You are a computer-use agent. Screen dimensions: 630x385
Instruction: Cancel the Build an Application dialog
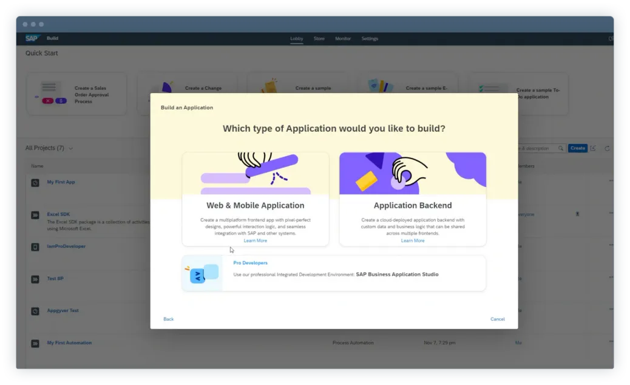[x=498, y=319]
